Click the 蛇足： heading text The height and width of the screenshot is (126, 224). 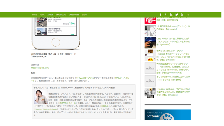(34, 73)
